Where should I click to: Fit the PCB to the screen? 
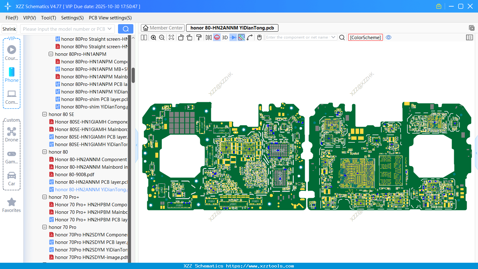pyautogui.click(x=171, y=38)
